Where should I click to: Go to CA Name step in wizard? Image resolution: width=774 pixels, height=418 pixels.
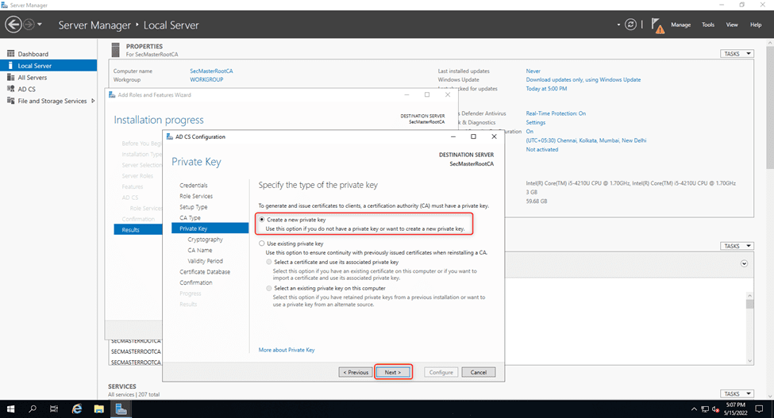200,251
